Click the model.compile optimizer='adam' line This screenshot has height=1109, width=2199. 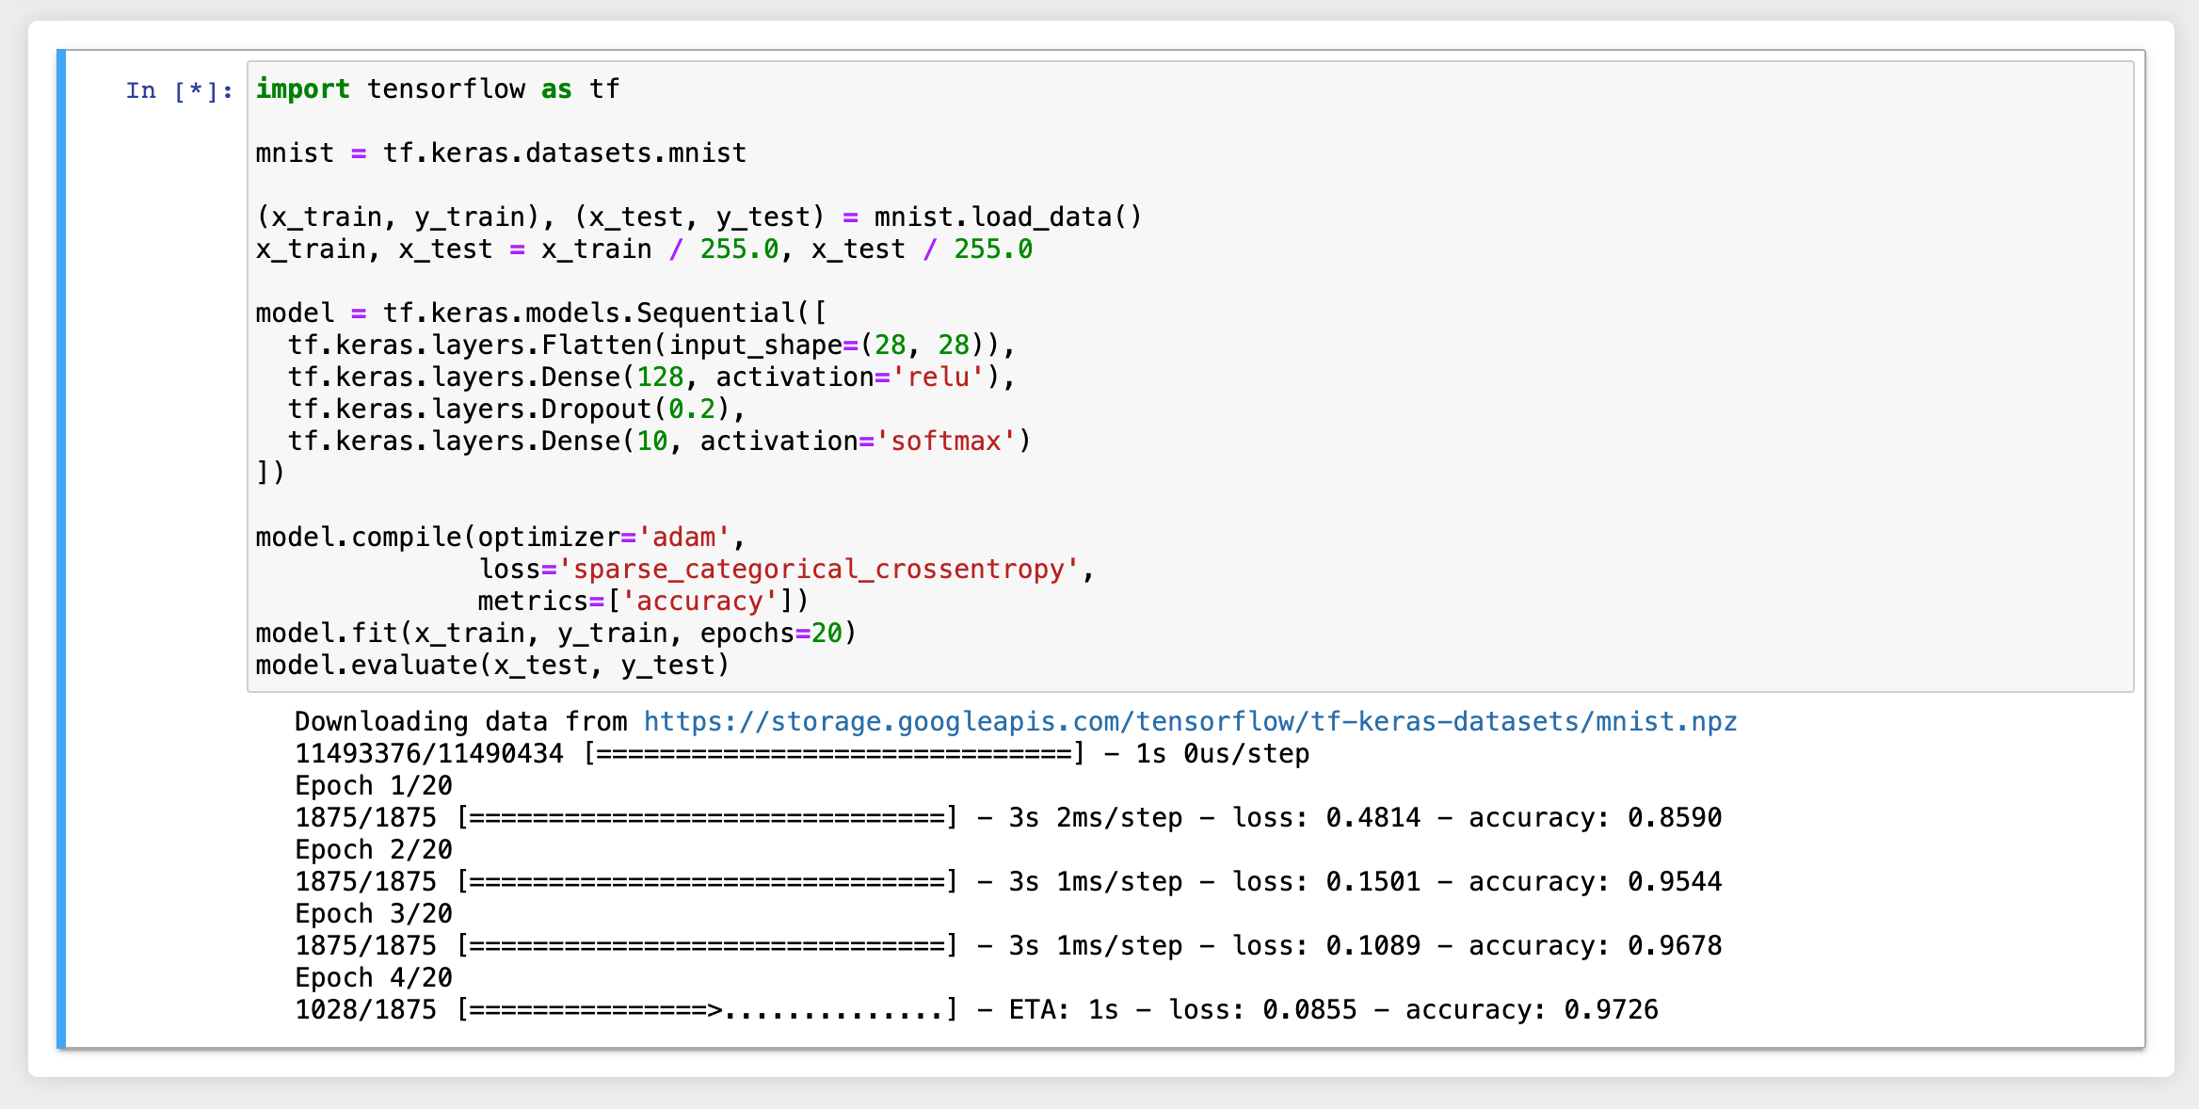pyautogui.click(x=501, y=538)
